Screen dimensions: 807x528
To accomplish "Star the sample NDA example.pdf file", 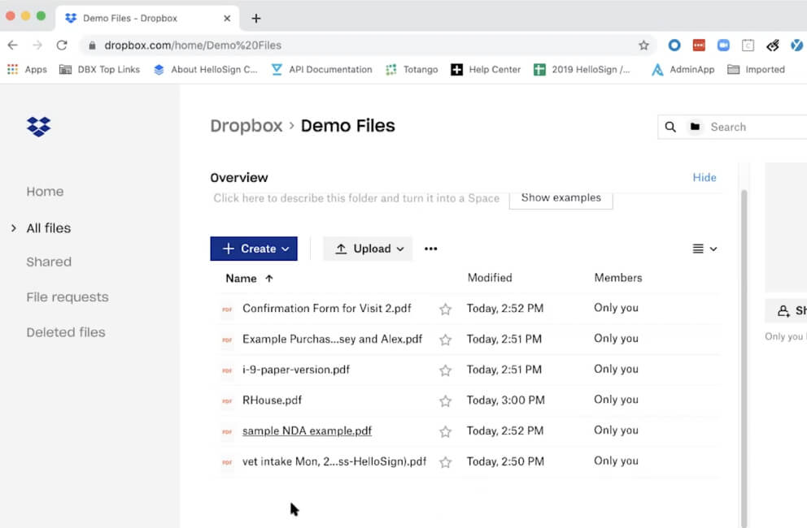I will click(445, 431).
